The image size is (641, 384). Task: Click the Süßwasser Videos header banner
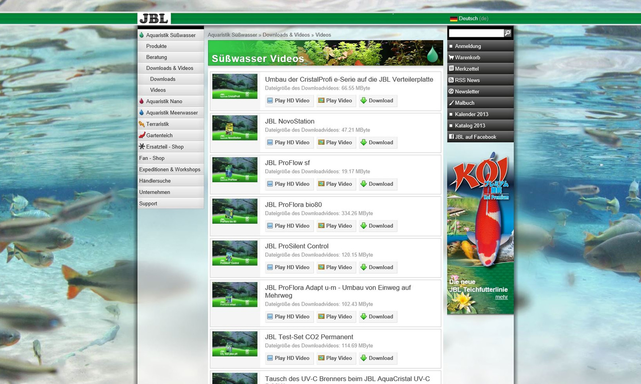pyautogui.click(x=325, y=53)
